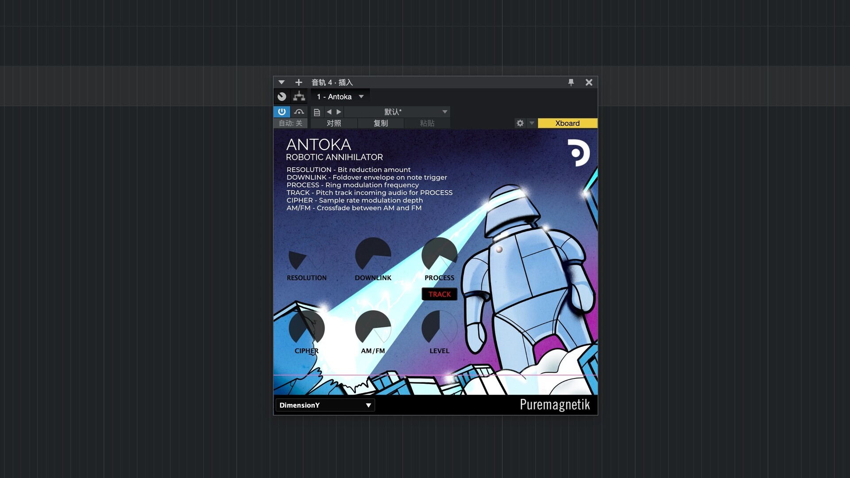Click the Puremagnetik D logo
The width and height of the screenshot is (850, 478).
[579, 153]
